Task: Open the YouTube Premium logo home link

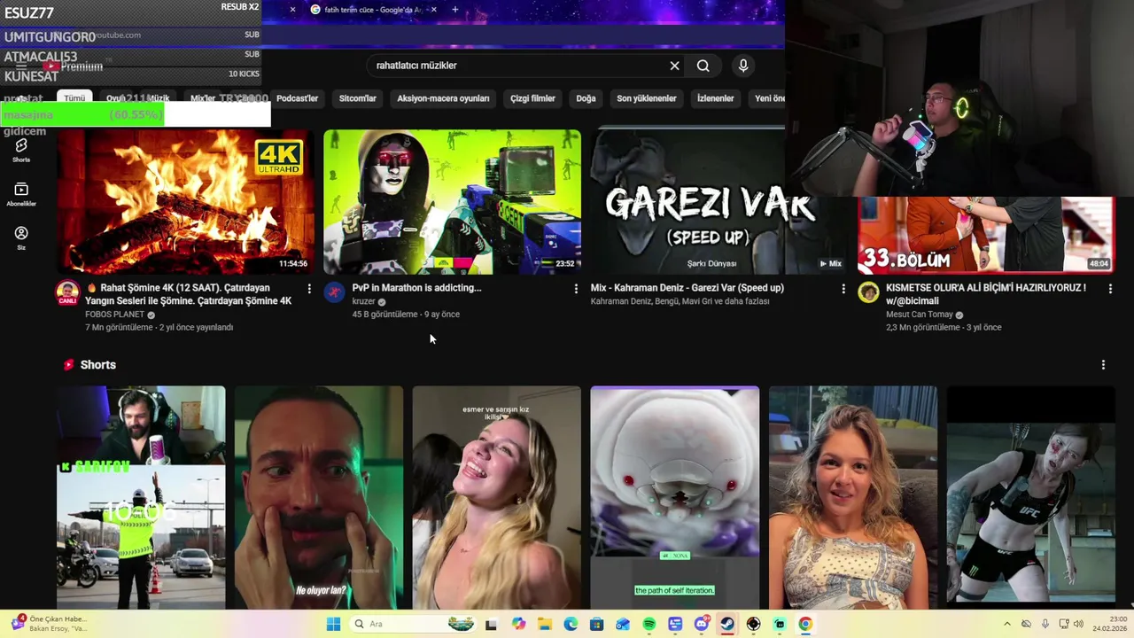Action: (74, 66)
